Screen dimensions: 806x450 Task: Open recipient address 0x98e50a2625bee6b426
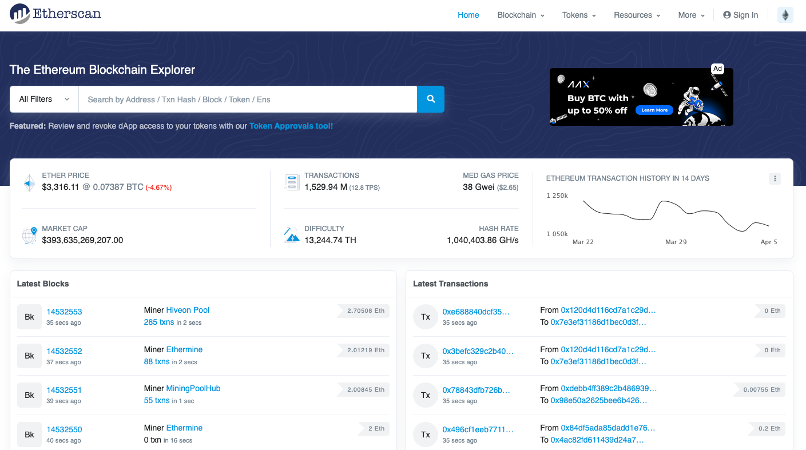[x=599, y=400]
